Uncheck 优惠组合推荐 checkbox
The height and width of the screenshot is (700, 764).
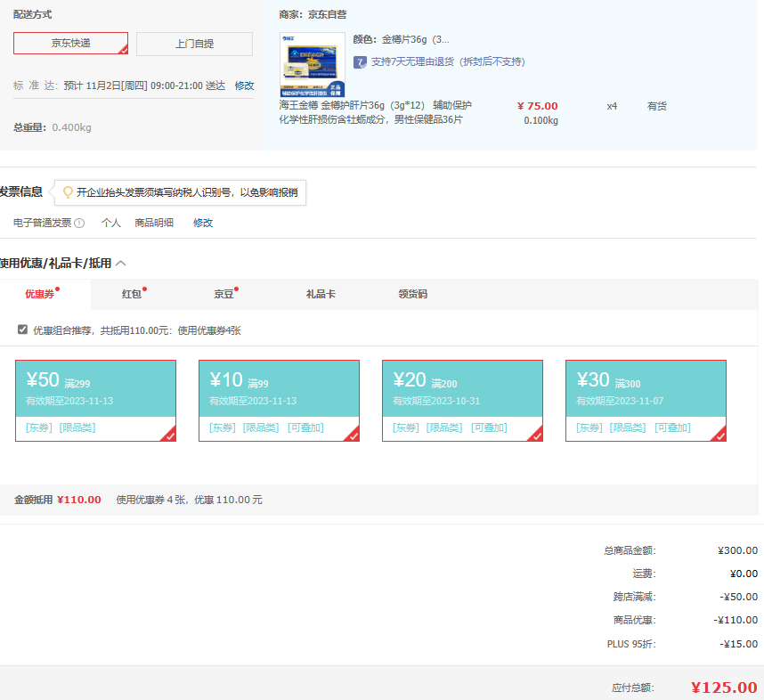(22, 330)
